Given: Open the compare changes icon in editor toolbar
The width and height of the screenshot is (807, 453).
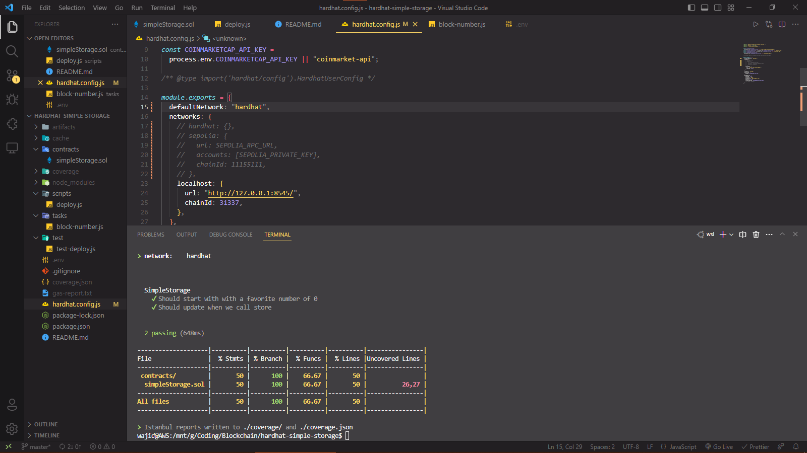Looking at the screenshot, I should [769, 24].
